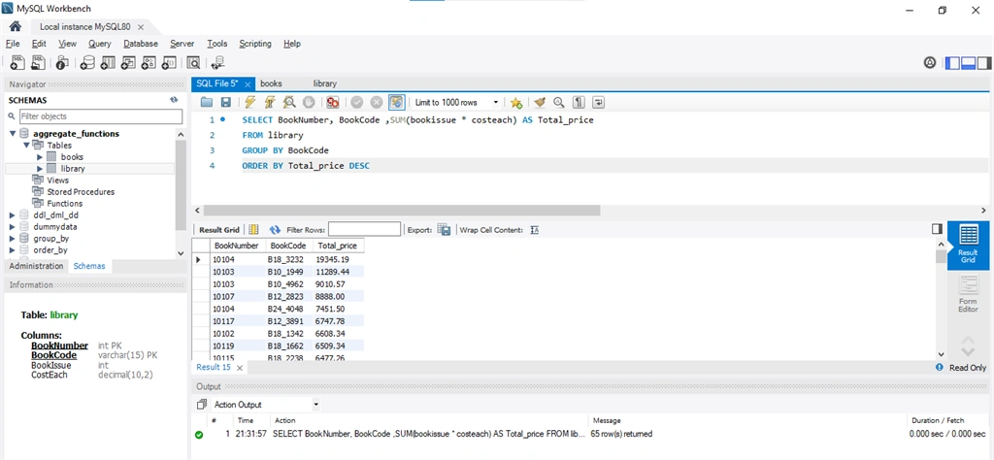This screenshot has width=994, height=460.
Task: Click the horizontal scrollbar of SQL editor
Action: (x=402, y=211)
